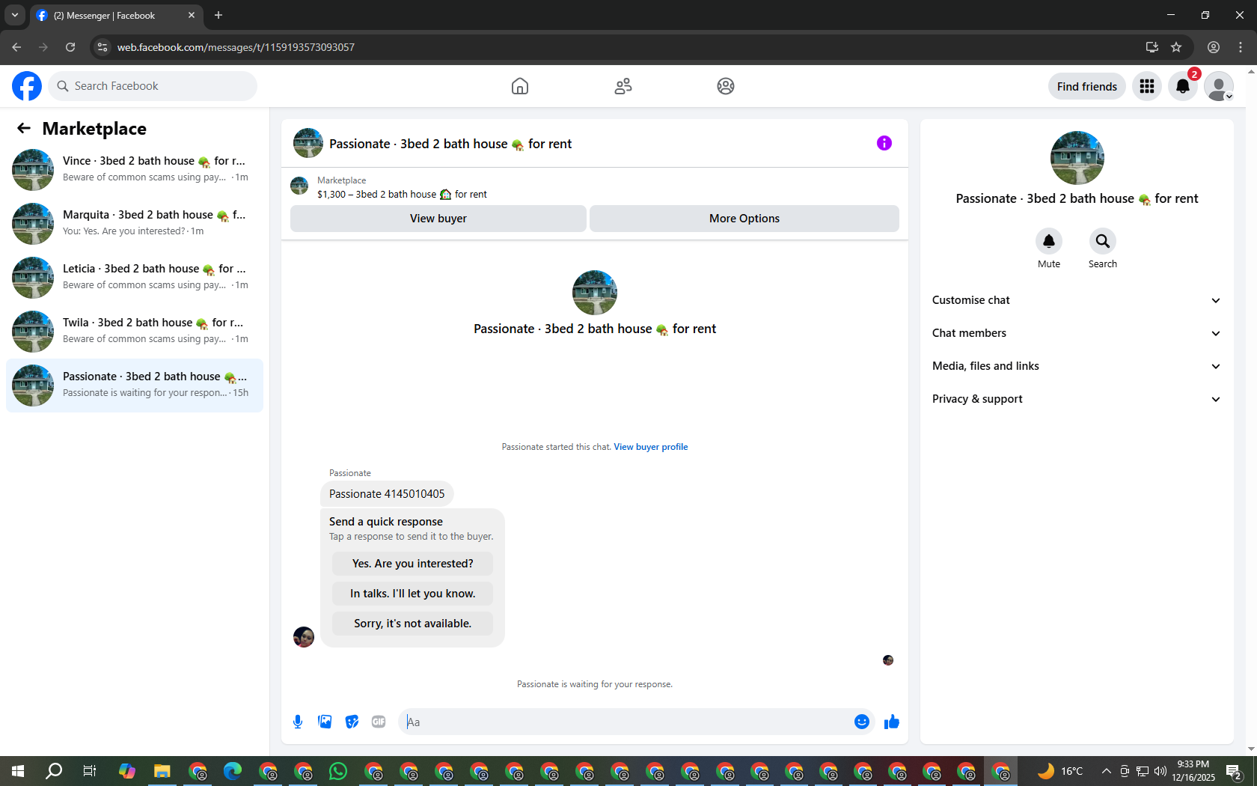1257x786 pixels.
Task: Click the browser address bar URL
Action: (236, 47)
